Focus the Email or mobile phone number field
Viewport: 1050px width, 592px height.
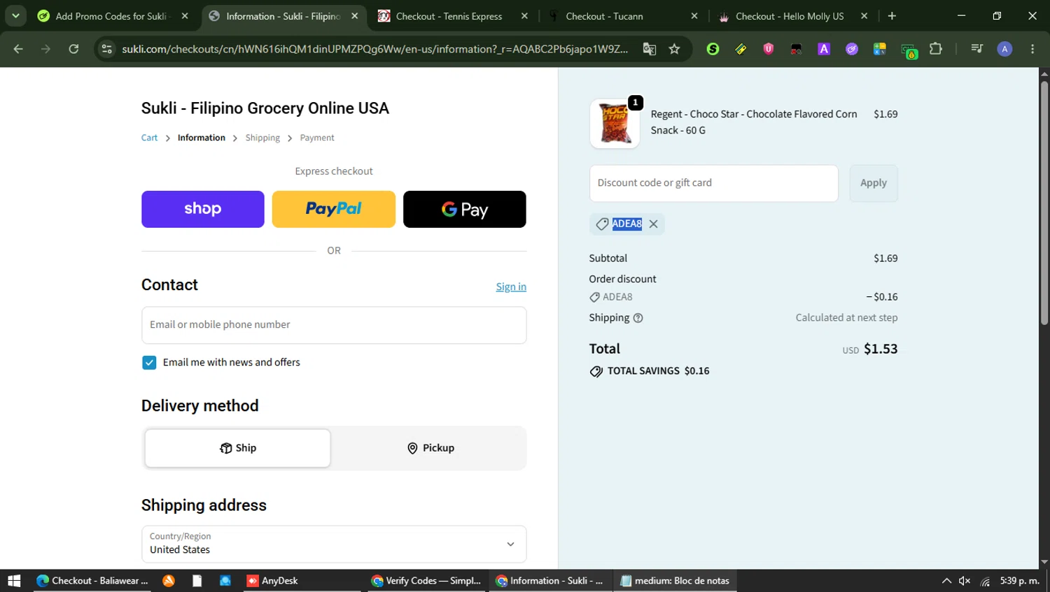pyautogui.click(x=334, y=325)
